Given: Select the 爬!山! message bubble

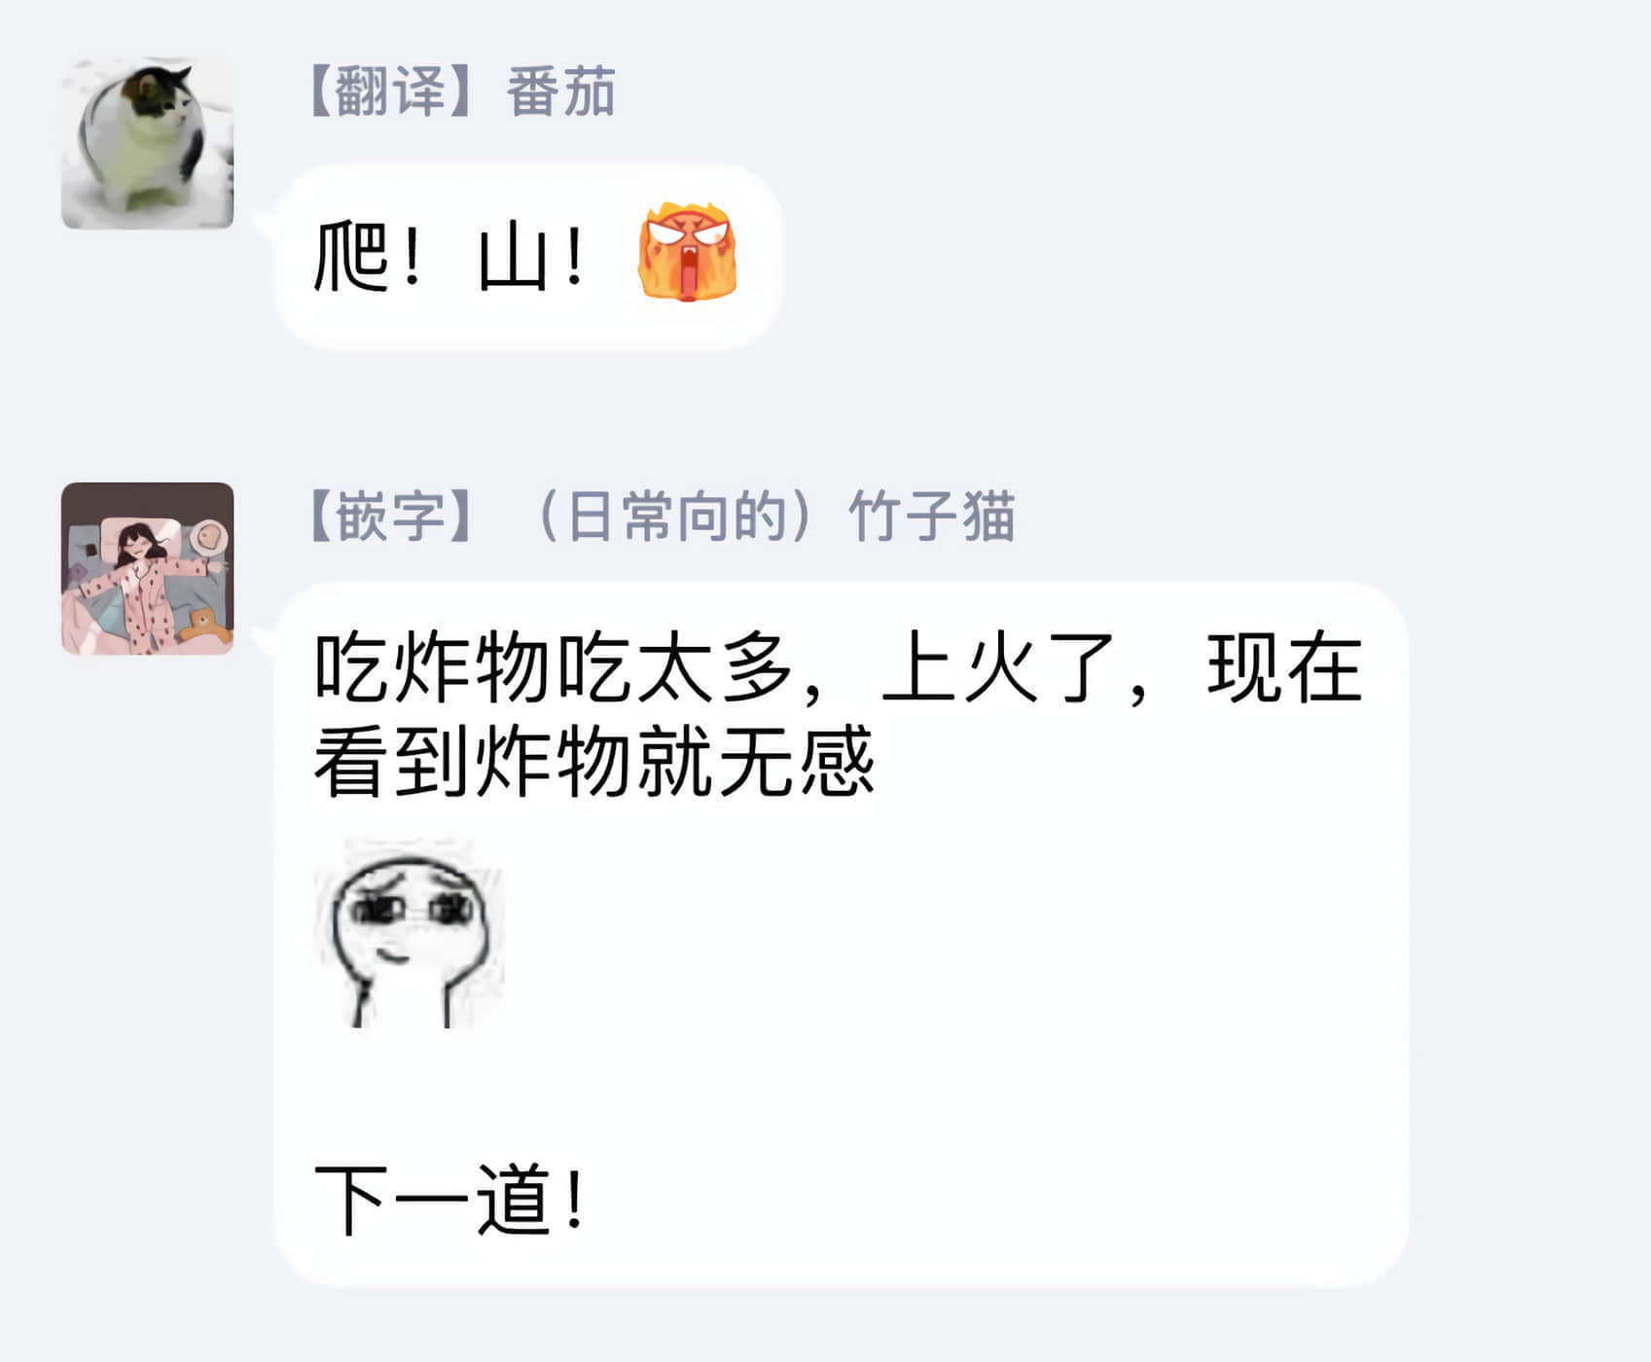Looking at the screenshot, I should 529,258.
